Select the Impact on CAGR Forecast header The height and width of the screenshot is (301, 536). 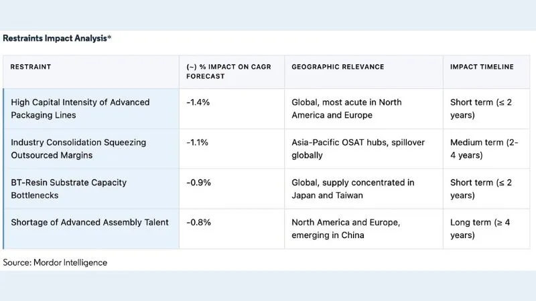pos(228,72)
